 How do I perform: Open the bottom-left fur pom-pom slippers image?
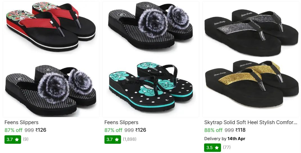(x=51, y=90)
